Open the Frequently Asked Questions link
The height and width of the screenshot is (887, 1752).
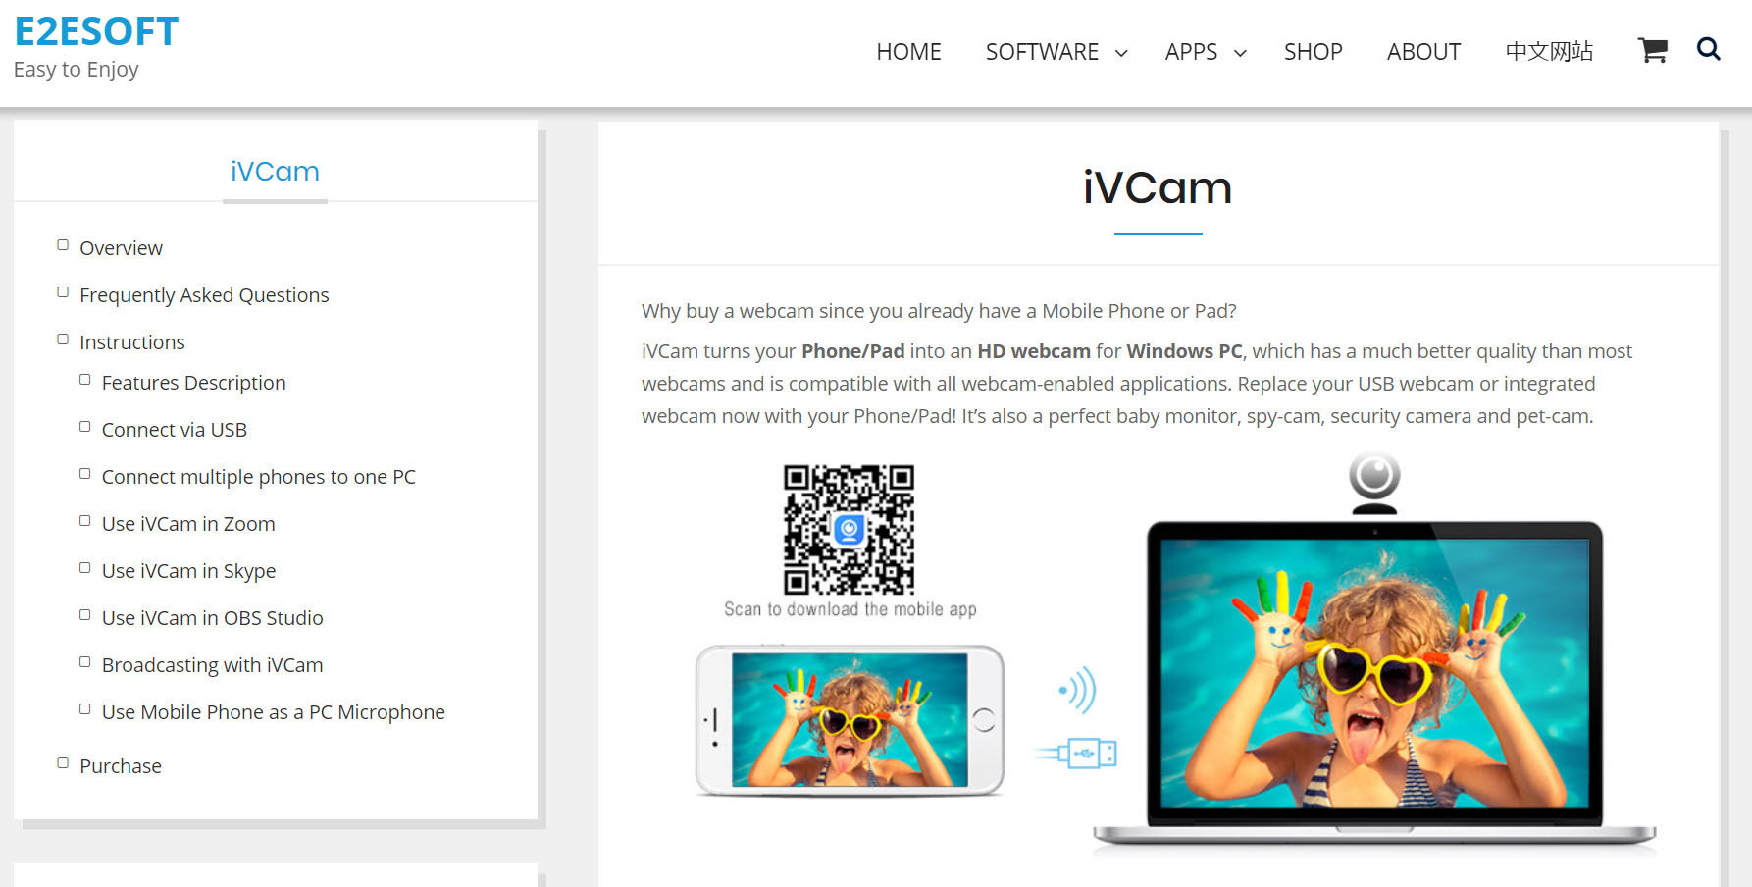[204, 295]
